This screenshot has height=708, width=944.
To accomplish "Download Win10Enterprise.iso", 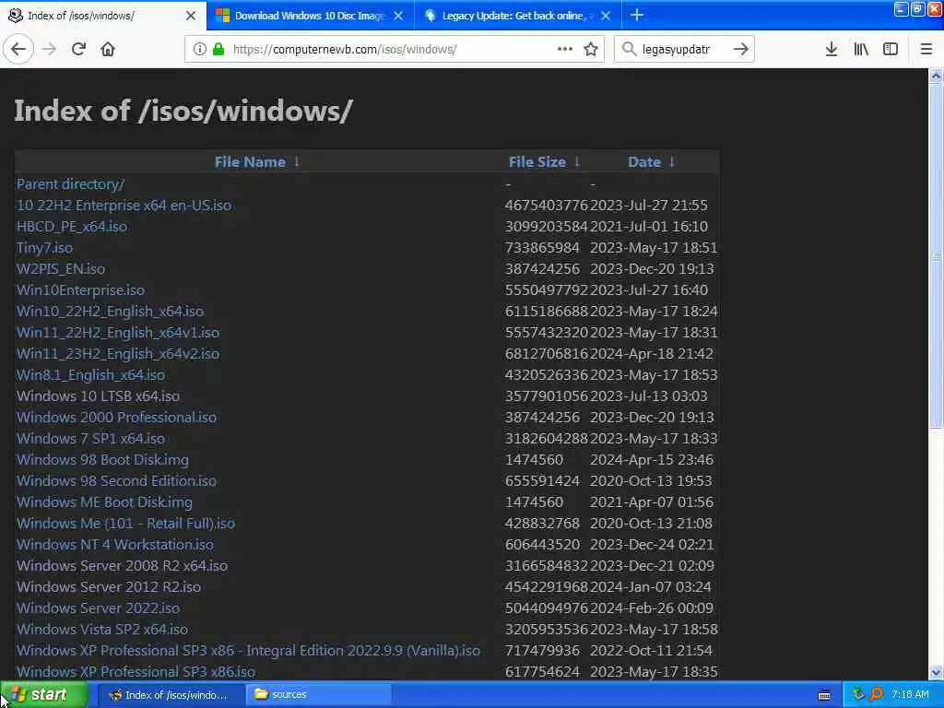I will (x=81, y=290).
